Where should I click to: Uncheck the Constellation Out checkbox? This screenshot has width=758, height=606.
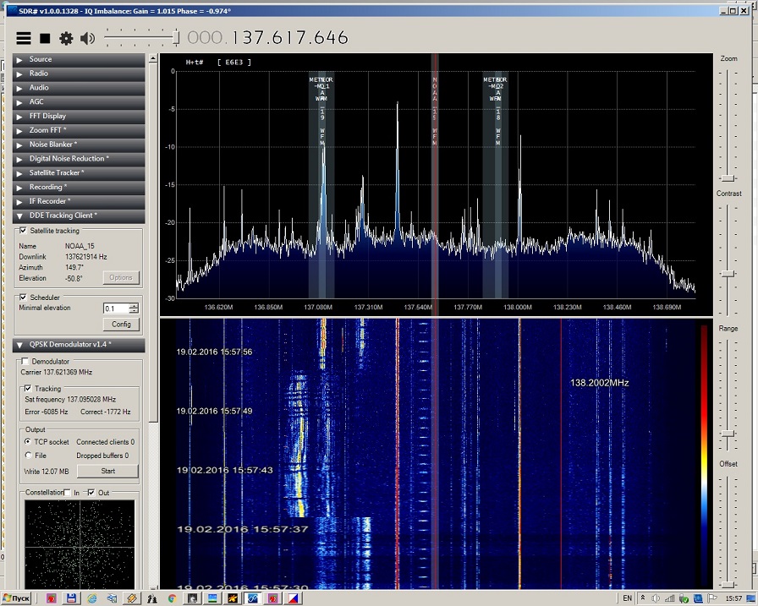91,493
